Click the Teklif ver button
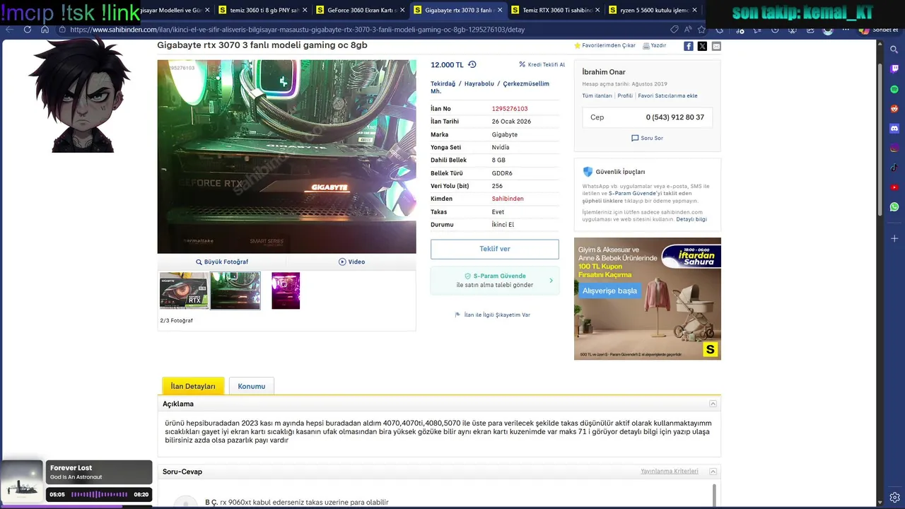This screenshot has height=509, width=905. [495, 249]
